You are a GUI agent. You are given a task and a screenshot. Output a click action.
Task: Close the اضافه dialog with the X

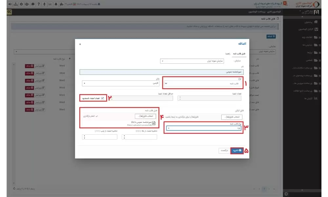(80, 44)
